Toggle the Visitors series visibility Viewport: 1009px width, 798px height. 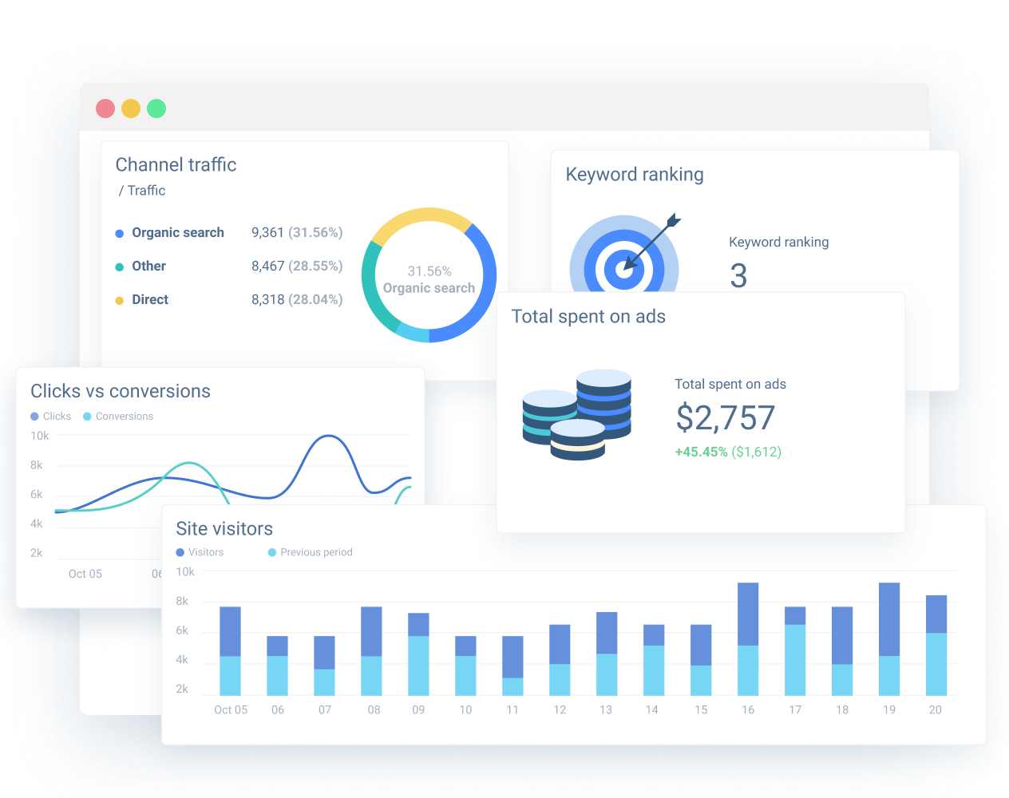click(181, 552)
